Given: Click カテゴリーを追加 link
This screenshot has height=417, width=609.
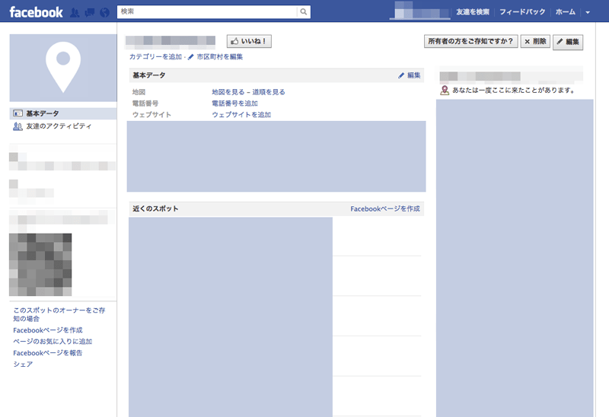Looking at the screenshot, I should click(155, 56).
